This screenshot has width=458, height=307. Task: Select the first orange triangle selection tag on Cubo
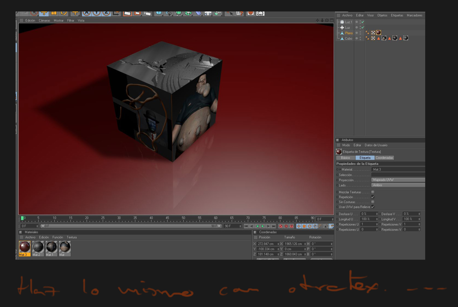pyautogui.click(x=378, y=38)
